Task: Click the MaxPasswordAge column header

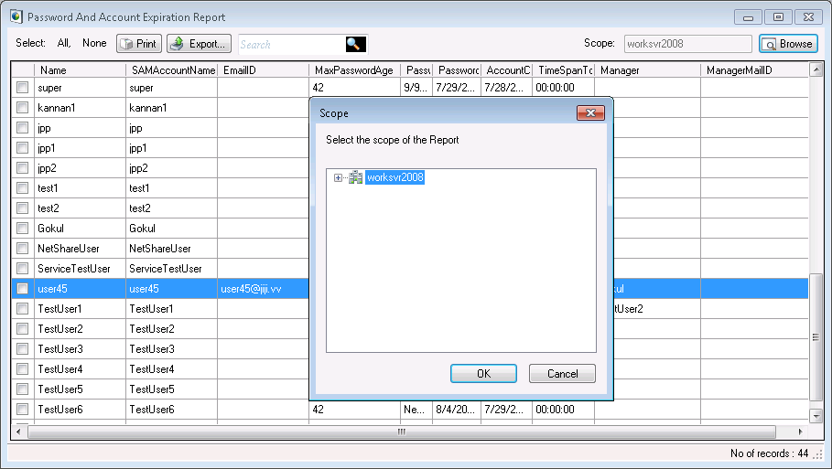Action: coord(355,70)
